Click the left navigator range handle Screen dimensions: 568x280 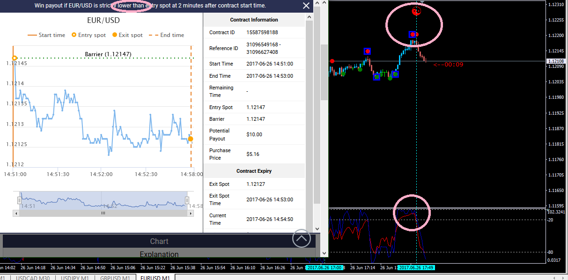19,200
